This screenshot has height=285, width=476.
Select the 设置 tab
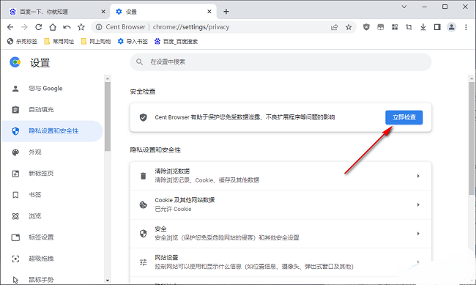pyautogui.click(x=163, y=12)
